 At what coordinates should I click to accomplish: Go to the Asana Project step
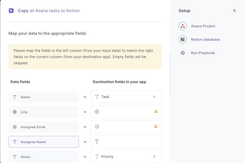tap(203, 26)
